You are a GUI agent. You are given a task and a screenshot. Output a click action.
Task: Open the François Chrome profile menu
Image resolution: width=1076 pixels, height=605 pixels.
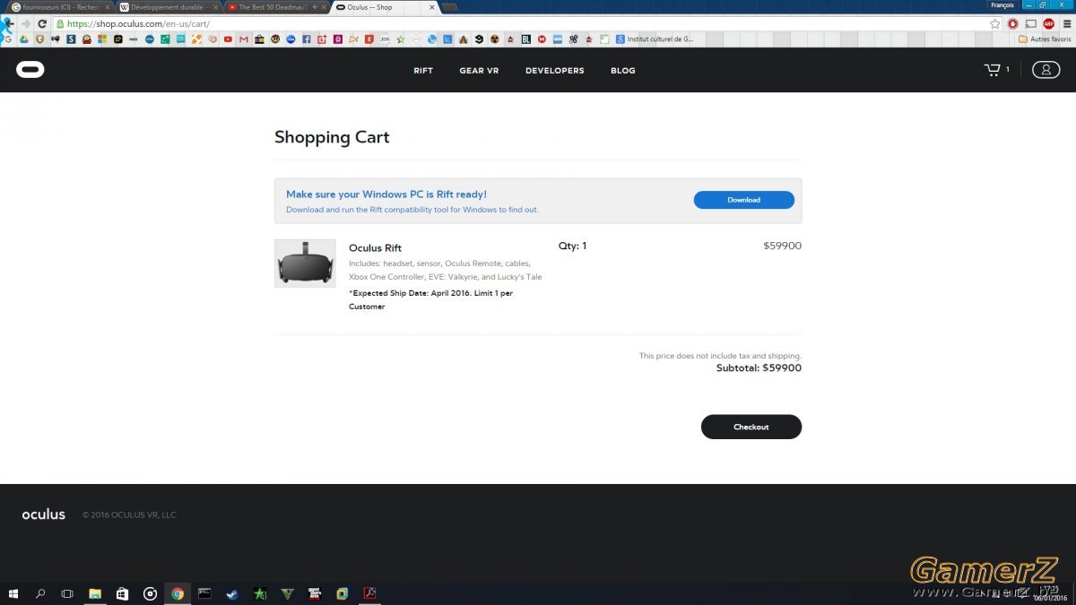pos(1002,4)
